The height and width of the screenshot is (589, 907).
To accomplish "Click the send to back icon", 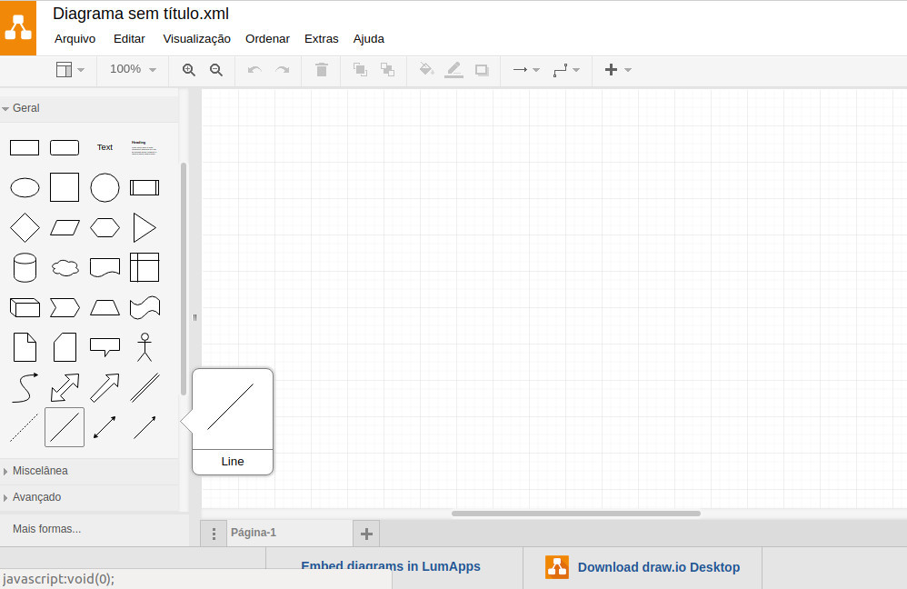I will [387, 70].
